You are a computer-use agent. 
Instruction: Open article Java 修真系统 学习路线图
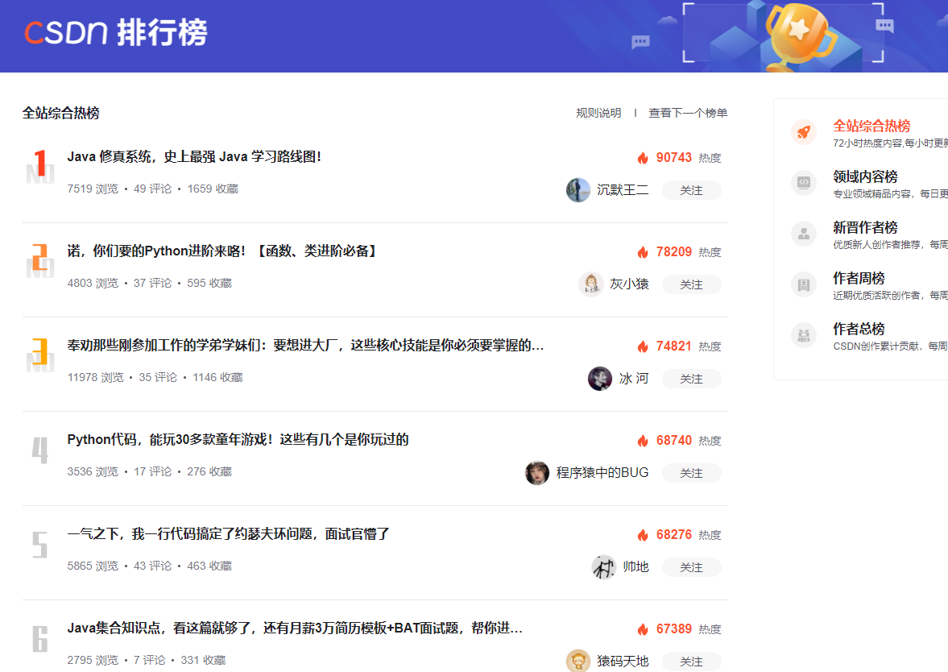click(194, 156)
